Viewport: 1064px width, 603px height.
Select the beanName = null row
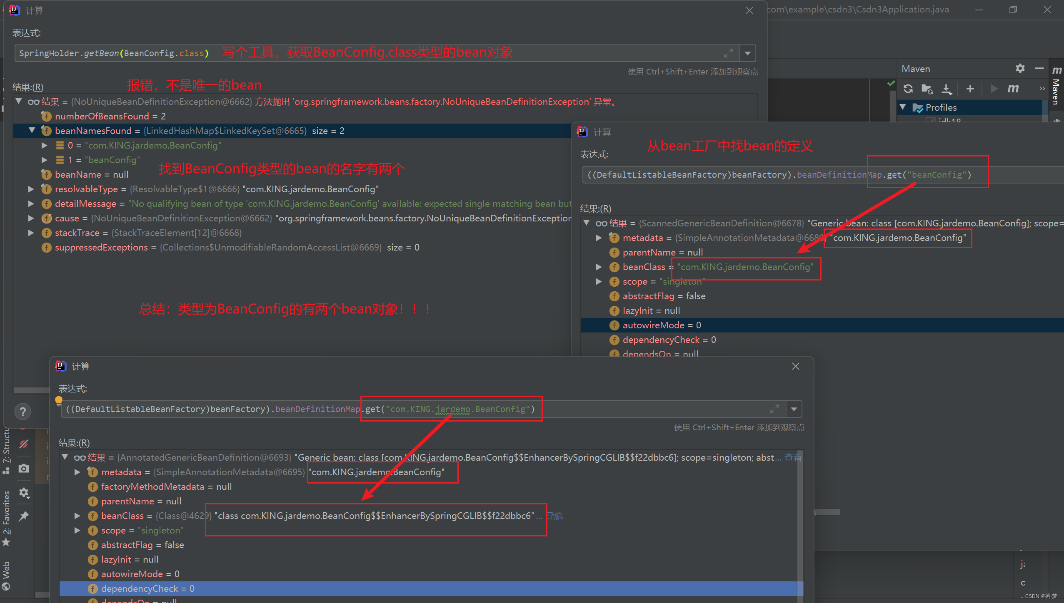click(x=292, y=174)
